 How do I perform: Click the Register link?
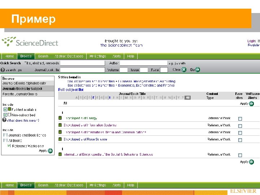(254, 45)
